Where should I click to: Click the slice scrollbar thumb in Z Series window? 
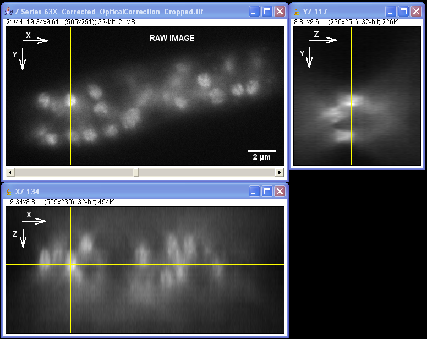(x=136, y=172)
